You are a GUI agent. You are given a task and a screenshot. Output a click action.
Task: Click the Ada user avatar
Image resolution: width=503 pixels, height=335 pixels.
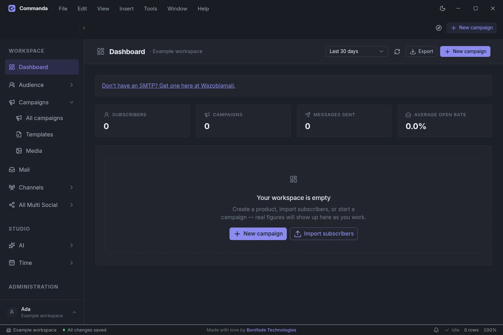click(12, 312)
